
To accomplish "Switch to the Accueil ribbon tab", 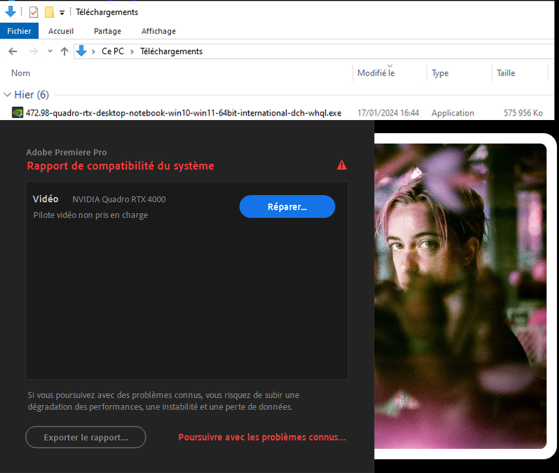I will 61,31.
